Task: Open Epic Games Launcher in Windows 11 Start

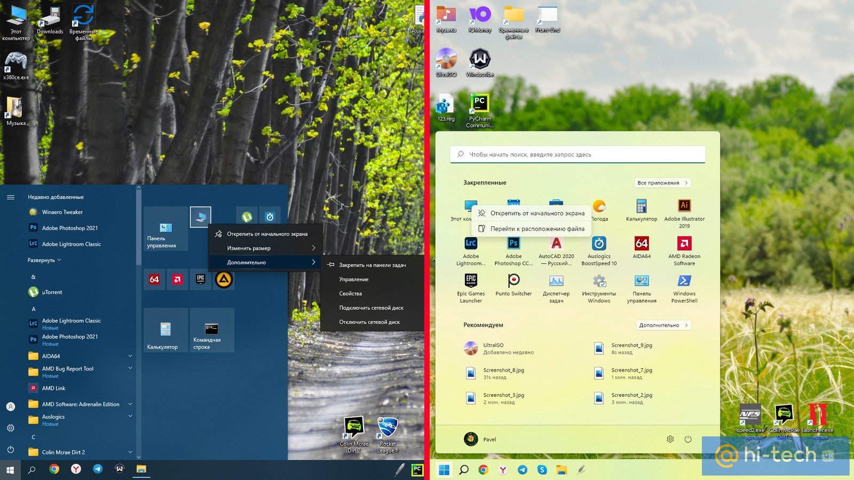Action: (x=471, y=288)
